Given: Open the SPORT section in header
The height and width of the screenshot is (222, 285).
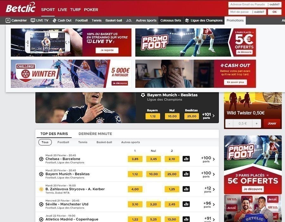Looking at the screenshot, I should [x=48, y=10].
